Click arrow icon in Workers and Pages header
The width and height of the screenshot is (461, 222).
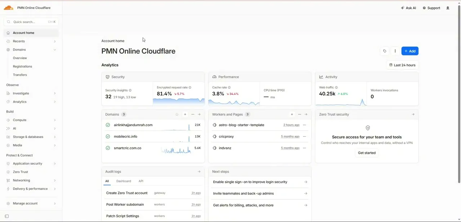(306, 115)
